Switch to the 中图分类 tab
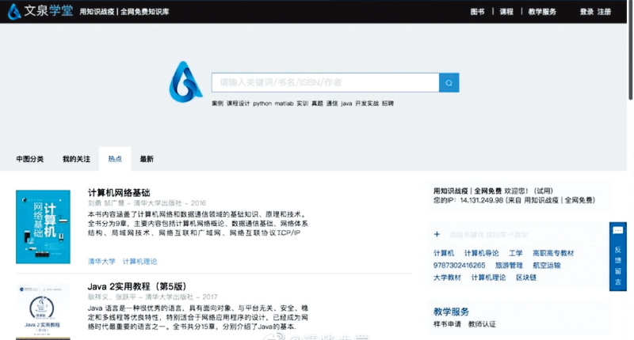This screenshot has width=634, height=340. point(30,159)
